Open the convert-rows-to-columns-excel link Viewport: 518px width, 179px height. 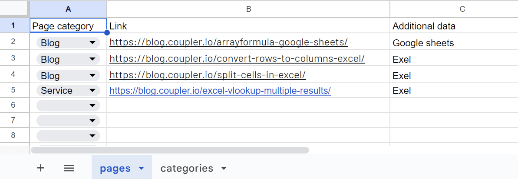(237, 58)
